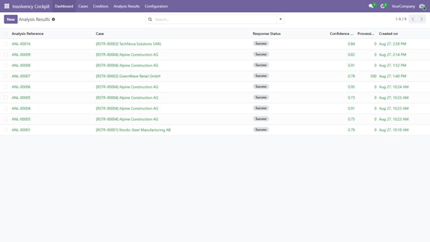
Task: Open the activities clock icon
Action: click(383, 6)
